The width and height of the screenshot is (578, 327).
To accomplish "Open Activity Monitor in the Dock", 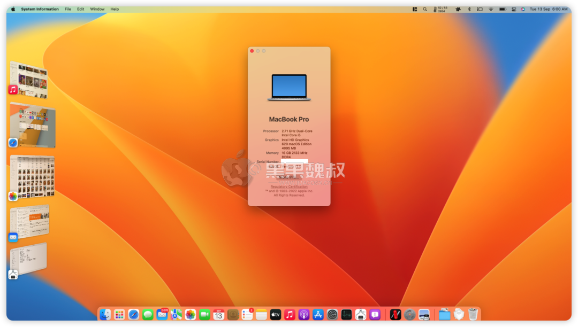I will point(346,315).
